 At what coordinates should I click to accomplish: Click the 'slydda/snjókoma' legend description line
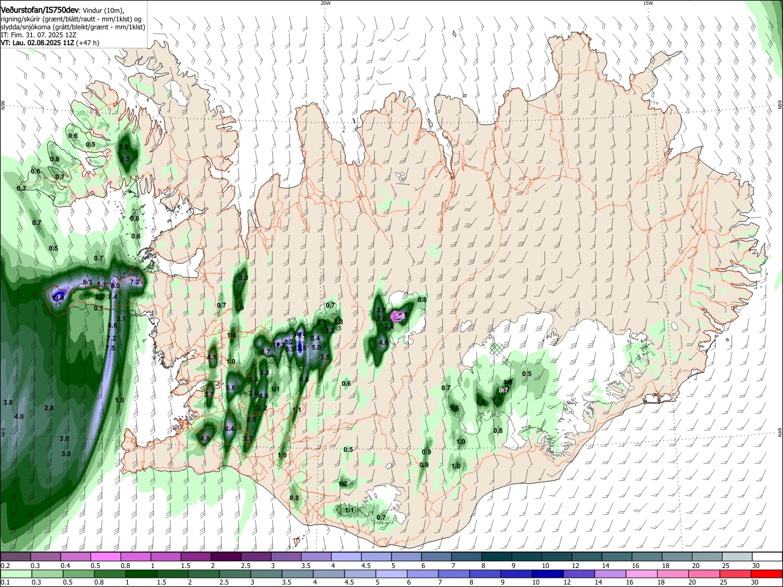tap(73, 27)
